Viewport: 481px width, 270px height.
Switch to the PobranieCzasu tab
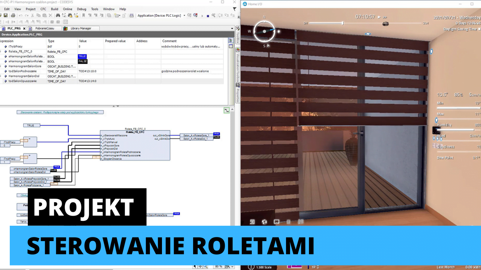[44, 28]
